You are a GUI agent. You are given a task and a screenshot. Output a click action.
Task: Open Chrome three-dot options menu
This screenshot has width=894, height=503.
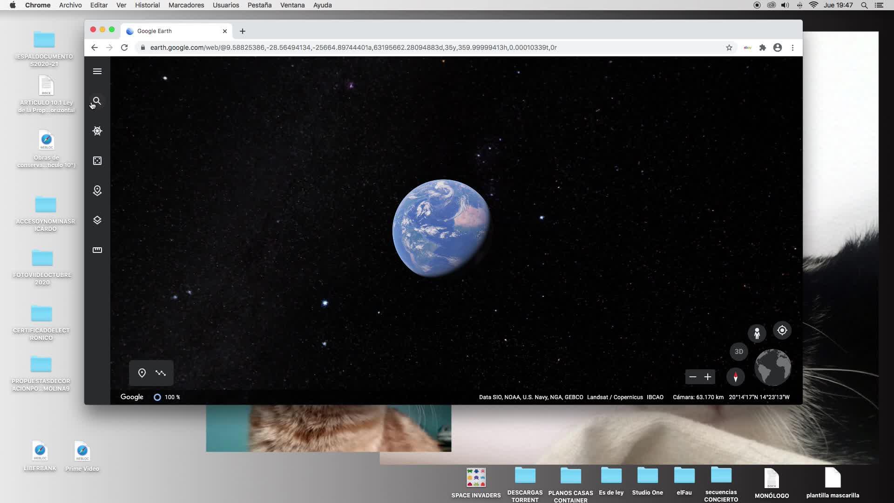click(x=792, y=48)
